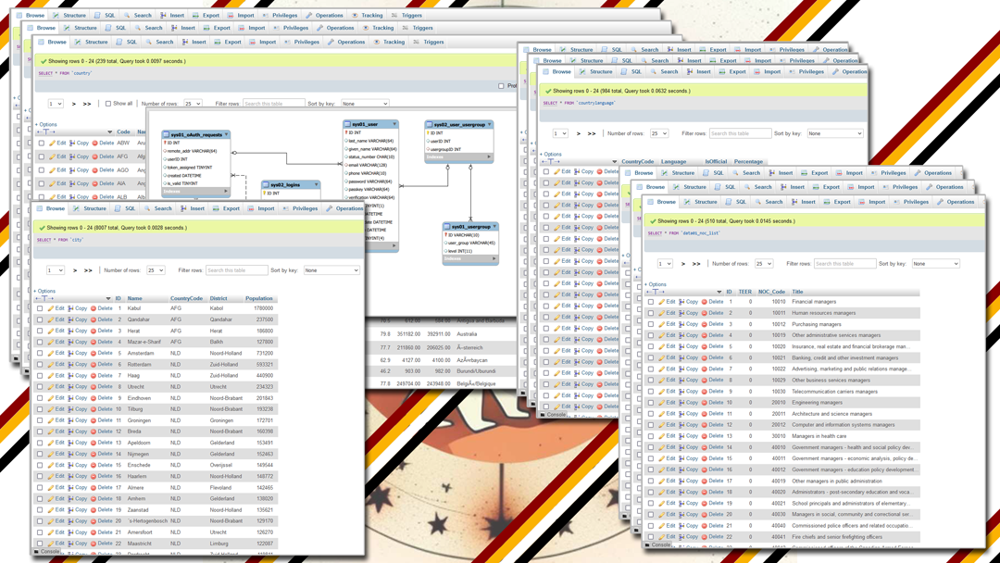Open Sort by key dropdown in noc_list table
Screen dimensions: 1000x563
935,264
